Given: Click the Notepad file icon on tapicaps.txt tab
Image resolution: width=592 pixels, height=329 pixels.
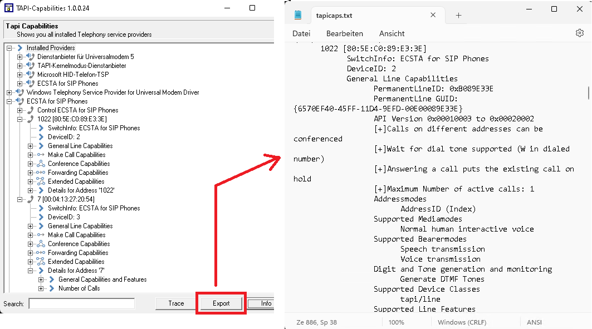Looking at the screenshot, I should [298, 16].
